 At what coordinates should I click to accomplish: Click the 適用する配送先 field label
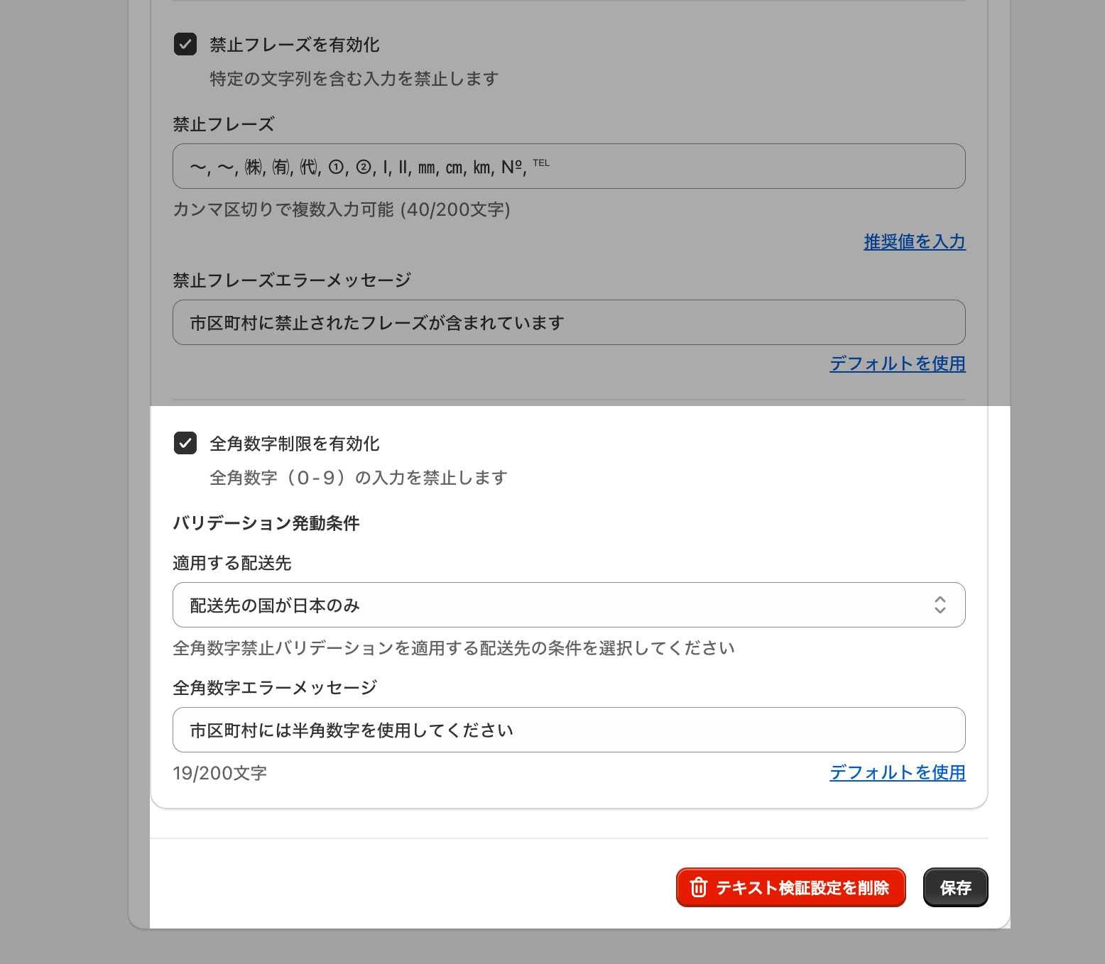(232, 563)
